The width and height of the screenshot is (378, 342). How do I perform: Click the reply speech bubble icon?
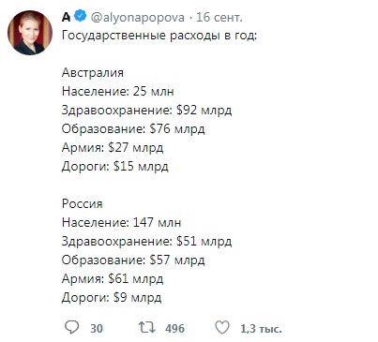[71, 328]
